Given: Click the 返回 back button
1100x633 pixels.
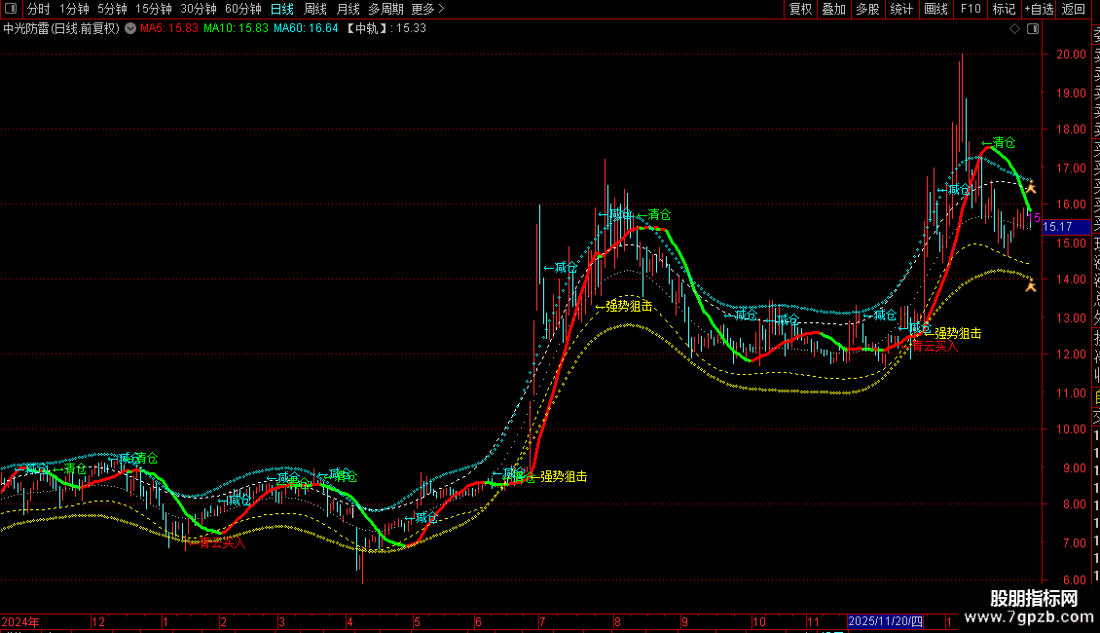Looking at the screenshot, I should [x=1074, y=9].
